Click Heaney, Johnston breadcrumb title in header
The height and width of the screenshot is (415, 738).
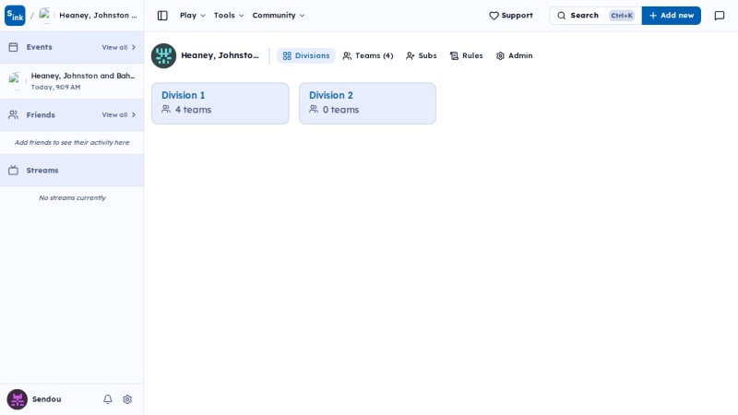[x=98, y=16]
